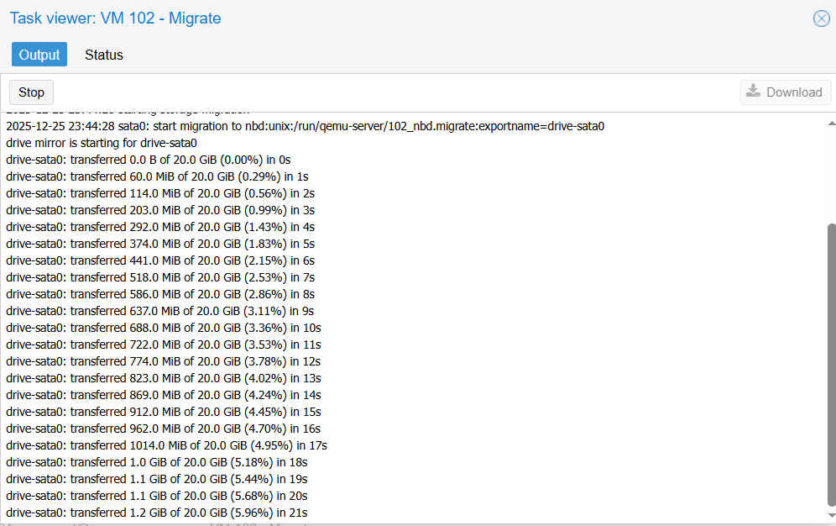Click the close X icon of the task viewer
The height and width of the screenshot is (526, 836).
[x=821, y=18]
